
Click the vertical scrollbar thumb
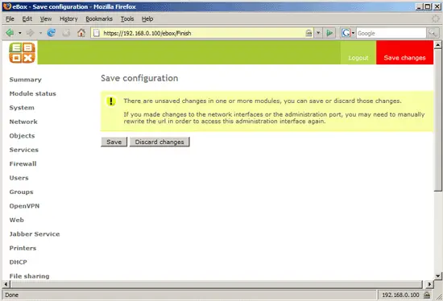pos(437,120)
